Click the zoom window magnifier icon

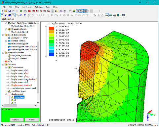click(53, 11)
